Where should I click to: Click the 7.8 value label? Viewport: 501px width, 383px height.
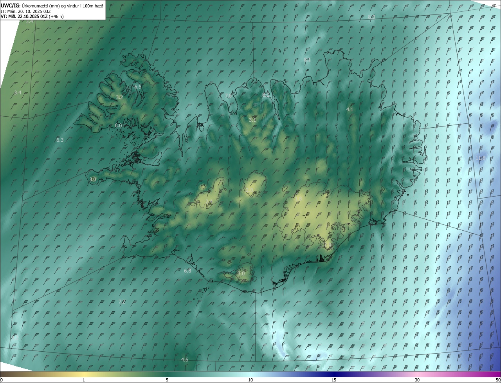tap(228, 96)
